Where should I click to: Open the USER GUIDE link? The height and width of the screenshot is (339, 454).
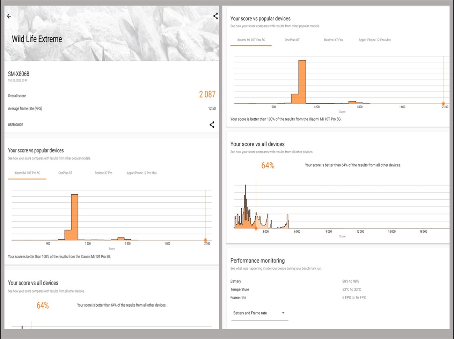click(x=15, y=125)
